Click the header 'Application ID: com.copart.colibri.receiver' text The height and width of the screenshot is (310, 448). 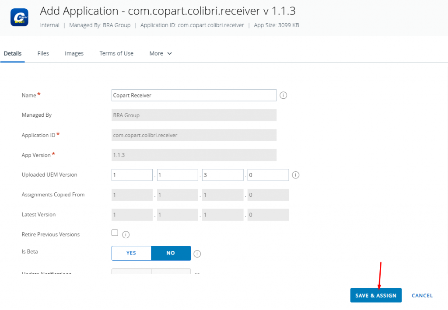click(x=192, y=25)
